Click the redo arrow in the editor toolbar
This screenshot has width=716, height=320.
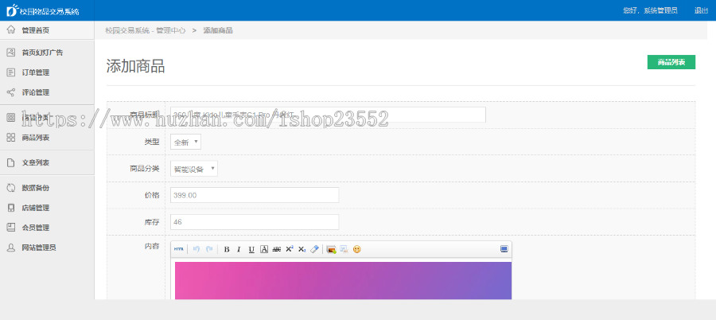click(209, 249)
